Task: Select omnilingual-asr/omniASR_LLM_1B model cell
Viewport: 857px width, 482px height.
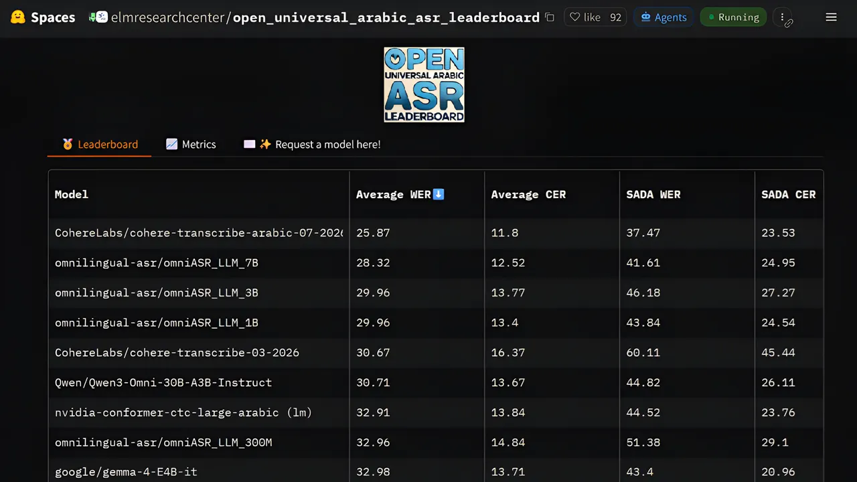Action: click(x=199, y=323)
